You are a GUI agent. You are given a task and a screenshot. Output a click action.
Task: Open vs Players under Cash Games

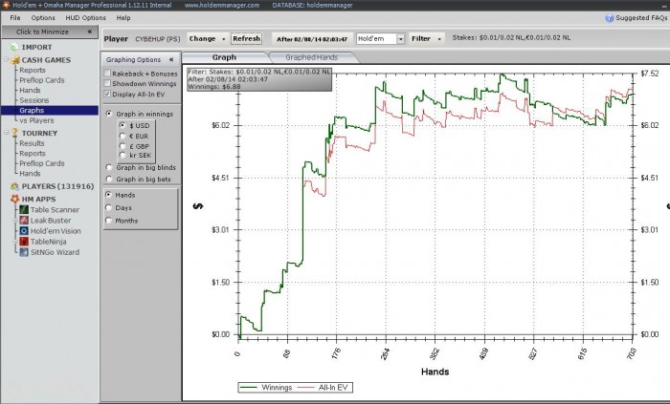(x=36, y=120)
